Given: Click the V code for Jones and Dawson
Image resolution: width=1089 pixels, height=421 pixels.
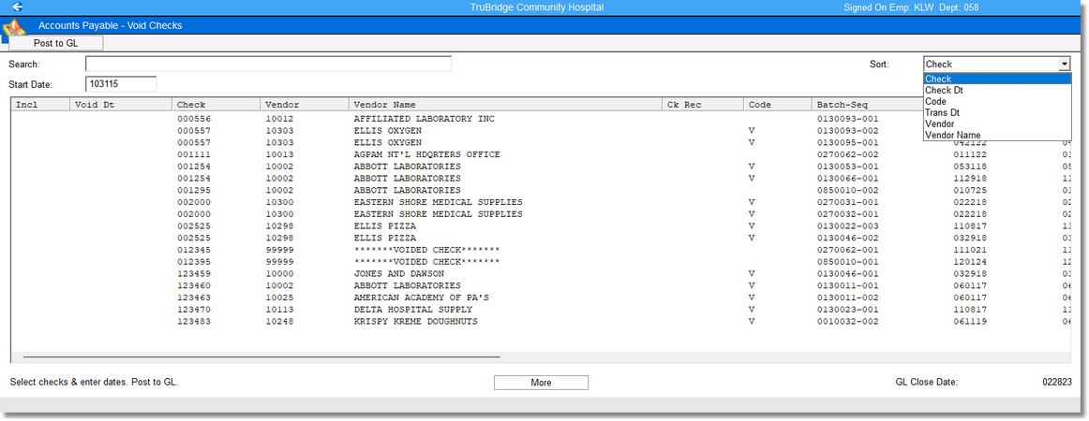Looking at the screenshot, I should 751,274.
